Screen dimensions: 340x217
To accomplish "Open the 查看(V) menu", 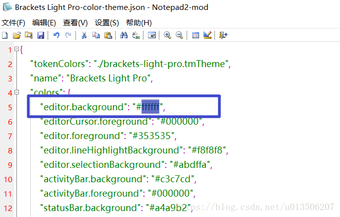I will click(x=75, y=22).
